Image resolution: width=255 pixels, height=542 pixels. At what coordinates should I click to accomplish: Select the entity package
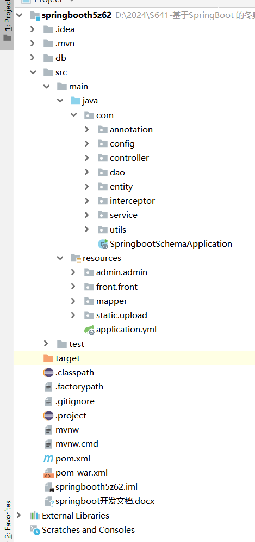click(x=121, y=187)
